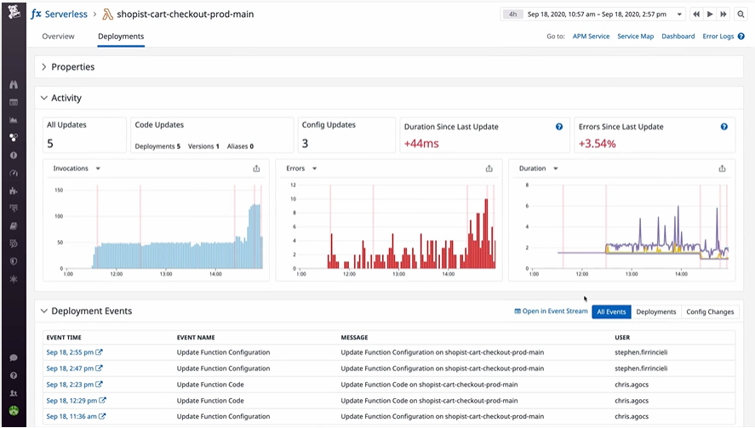
Task: Open external link icon for 2:55 pm event
Action: (x=99, y=352)
